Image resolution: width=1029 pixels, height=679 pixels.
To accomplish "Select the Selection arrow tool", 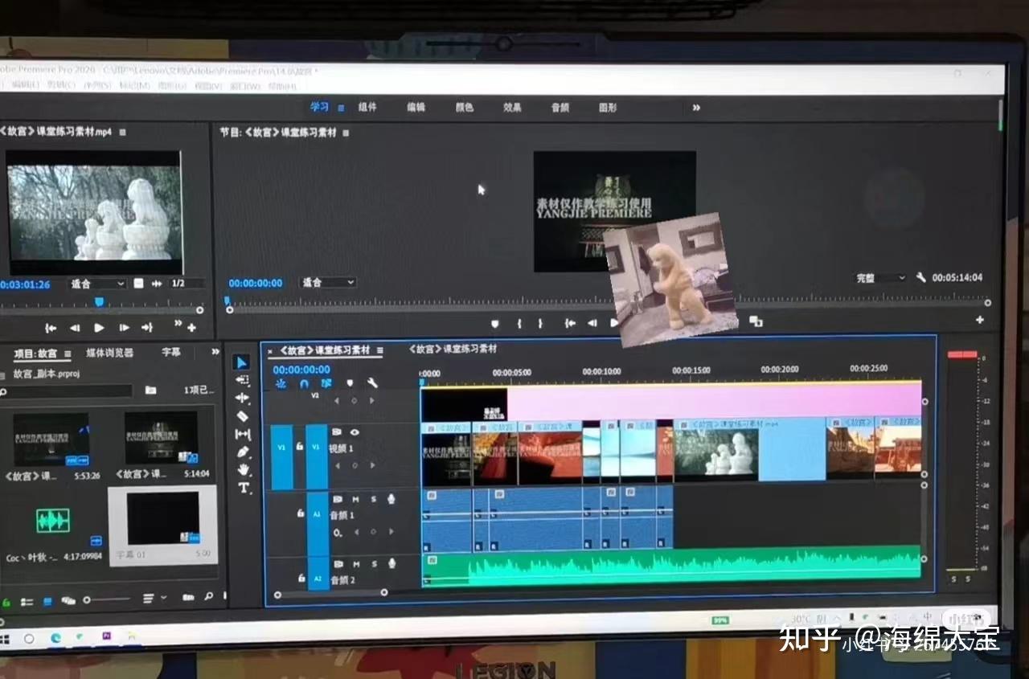I will click(241, 362).
